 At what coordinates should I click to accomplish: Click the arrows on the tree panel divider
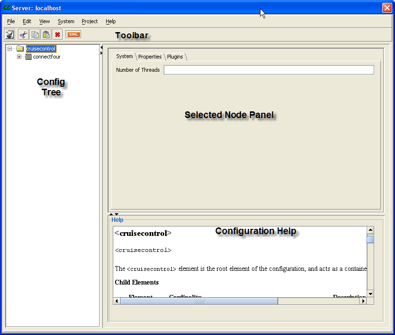click(101, 50)
